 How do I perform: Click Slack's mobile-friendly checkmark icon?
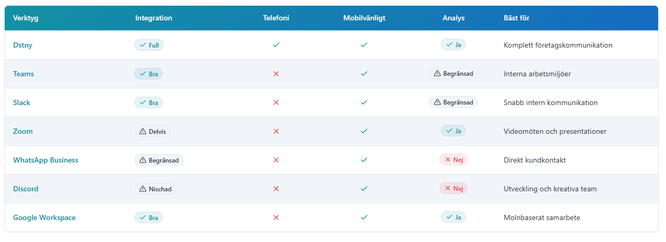point(364,102)
